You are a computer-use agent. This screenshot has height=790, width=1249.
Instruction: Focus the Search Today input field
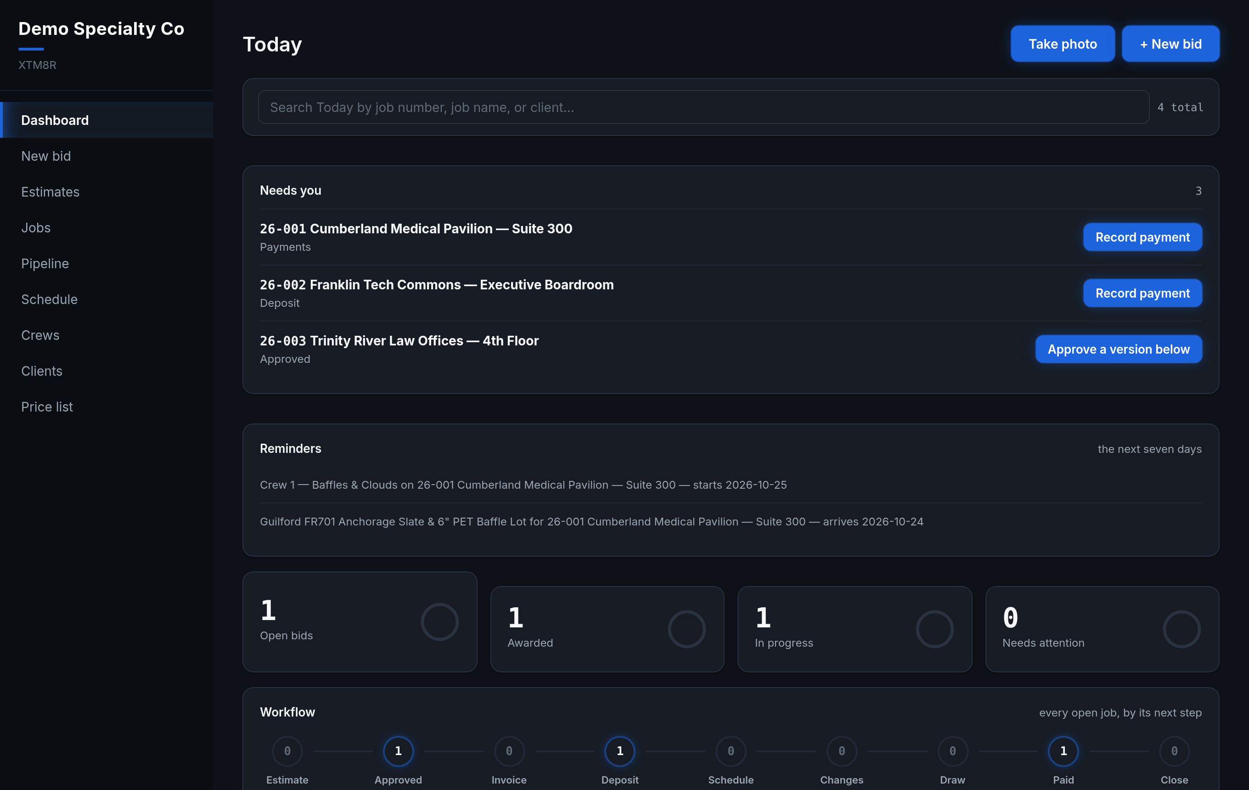coord(703,107)
